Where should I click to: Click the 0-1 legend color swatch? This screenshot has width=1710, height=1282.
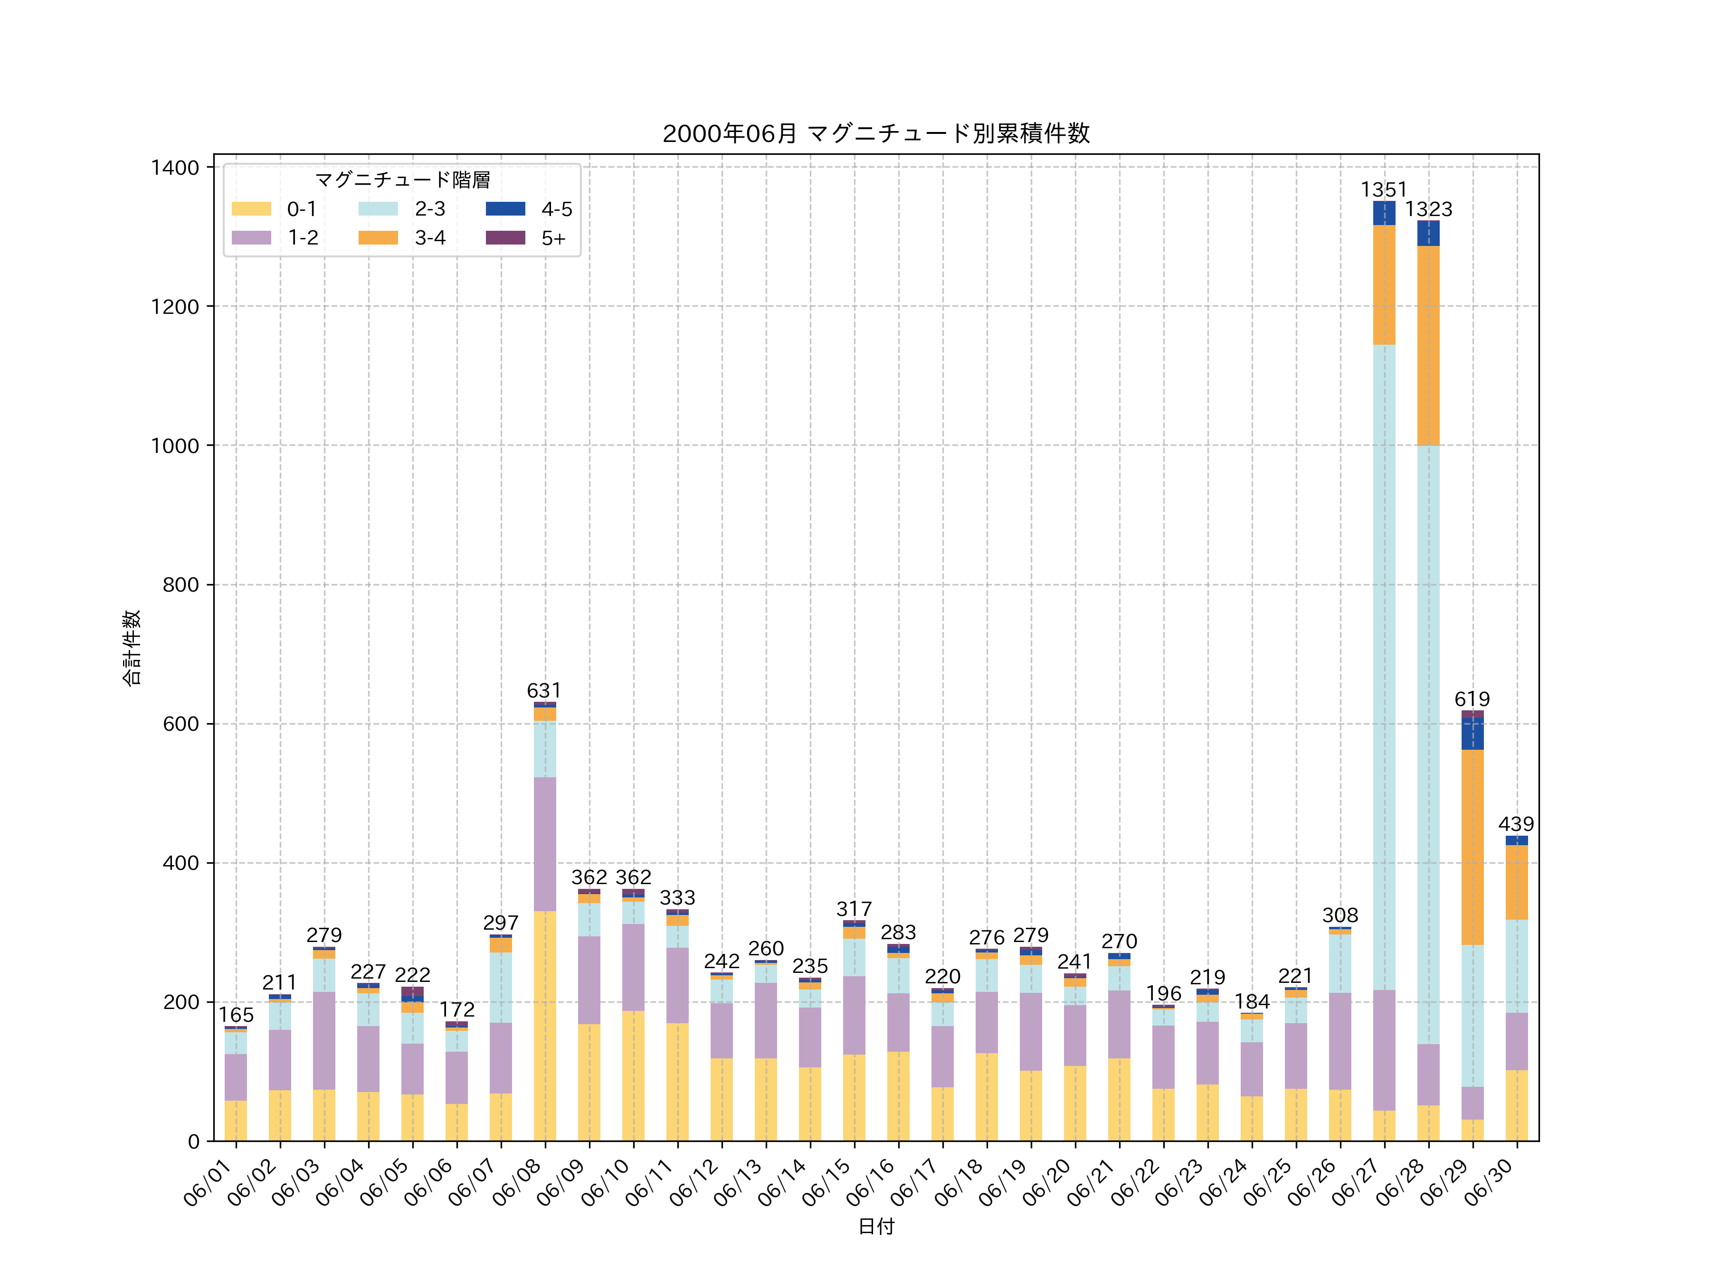pyautogui.click(x=251, y=208)
